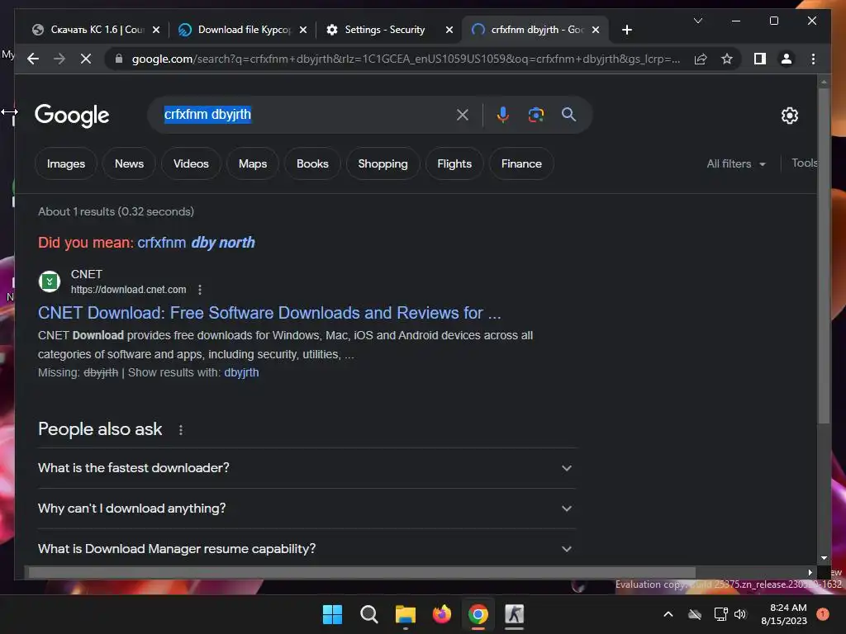The image size is (846, 634).
Task: Stop loading the page
Action: click(x=86, y=59)
